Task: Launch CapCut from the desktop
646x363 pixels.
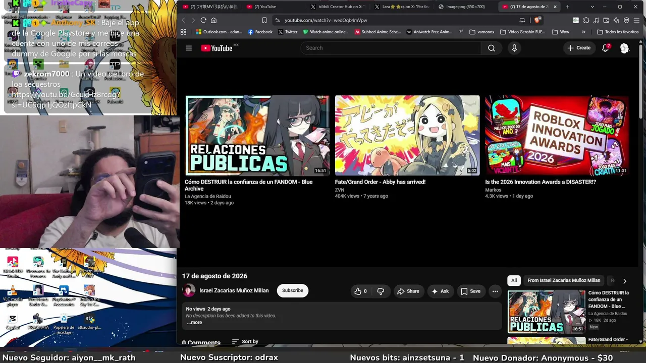Action: 13,321
